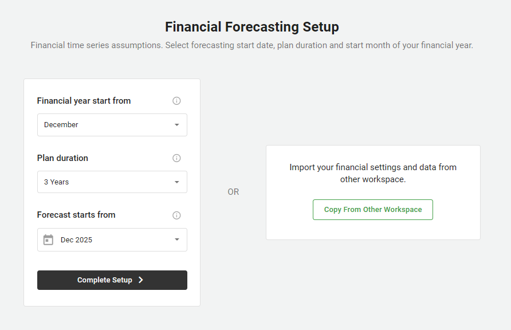Click the calendar icon in the forecast date field
Image resolution: width=511 pixels, height=330 pixels.
point(48,239)
